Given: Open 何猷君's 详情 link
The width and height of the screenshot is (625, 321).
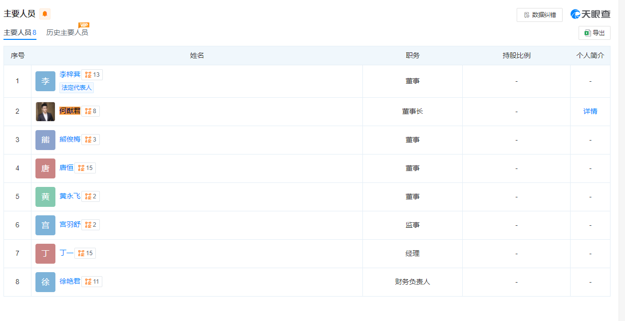Looking at the screenshot, I should pyautogui.click(x=590, y=111).
